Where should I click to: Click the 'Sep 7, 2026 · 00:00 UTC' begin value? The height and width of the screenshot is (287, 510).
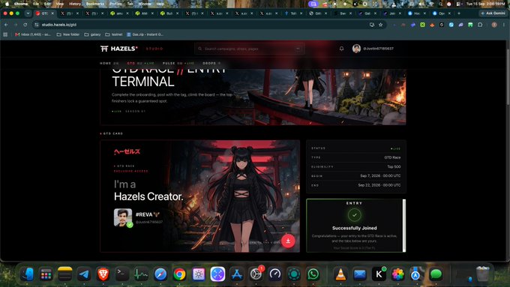(380, 176)
